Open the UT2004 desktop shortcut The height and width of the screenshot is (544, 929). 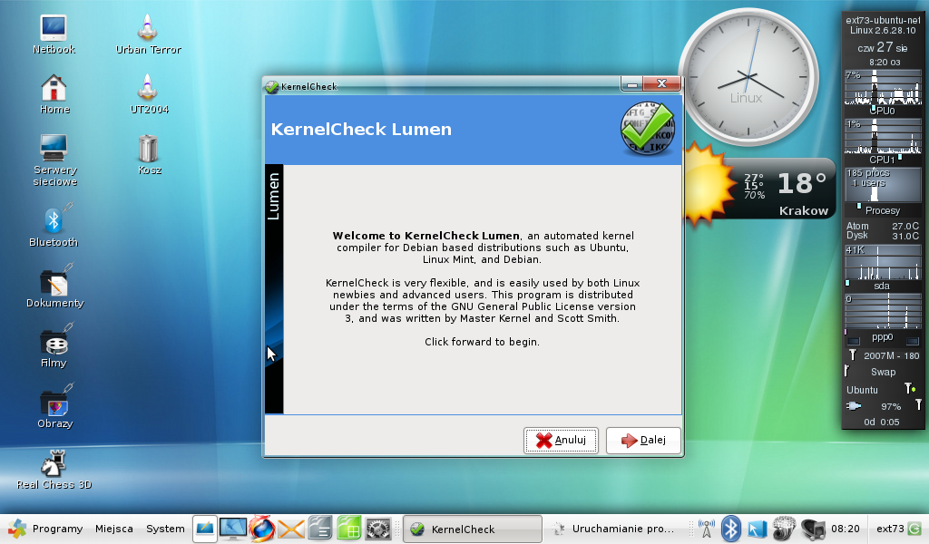149,89
